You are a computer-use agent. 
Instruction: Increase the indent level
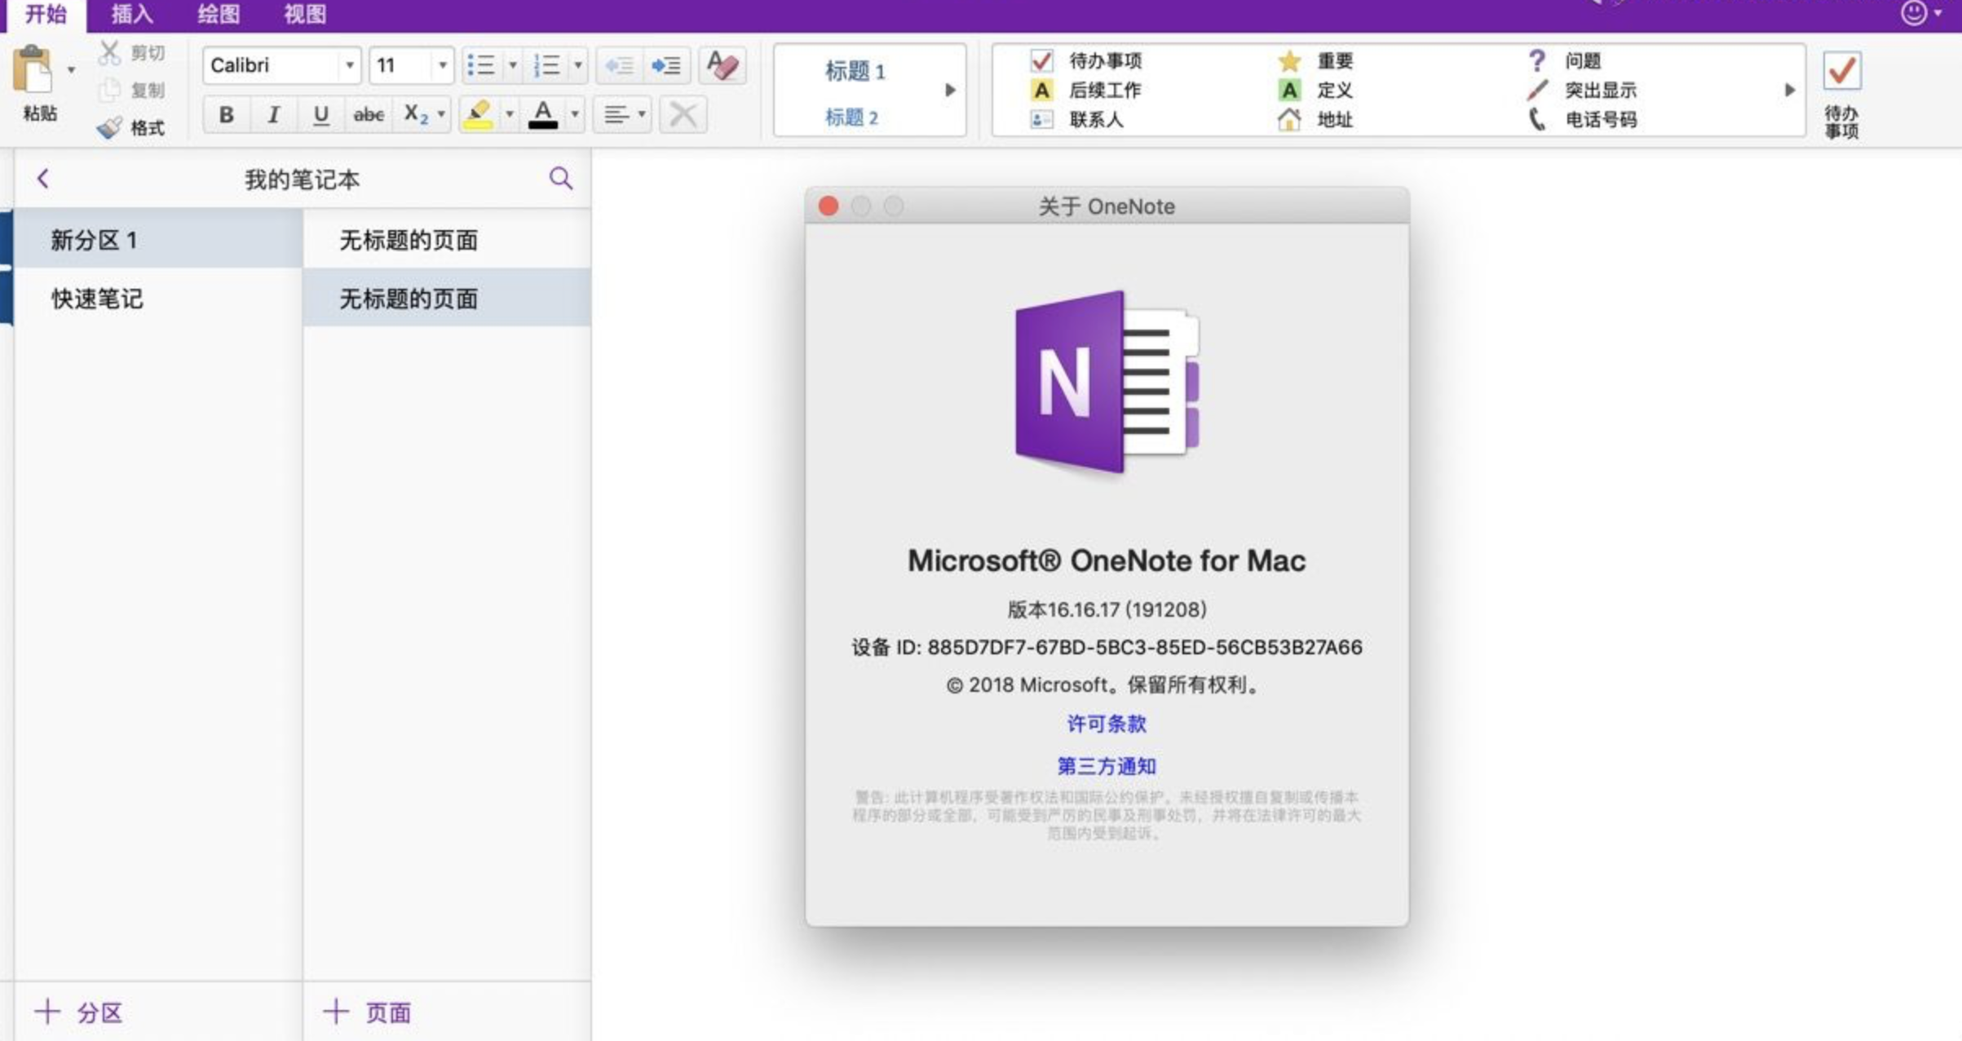click(666, 65)
